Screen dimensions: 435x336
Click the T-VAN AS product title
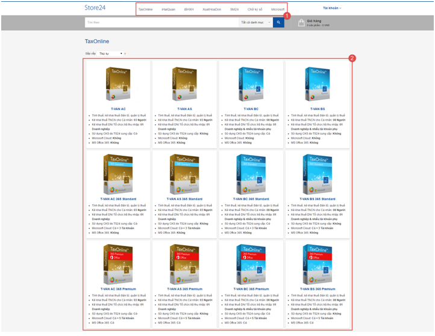click(x=184, y=109)
